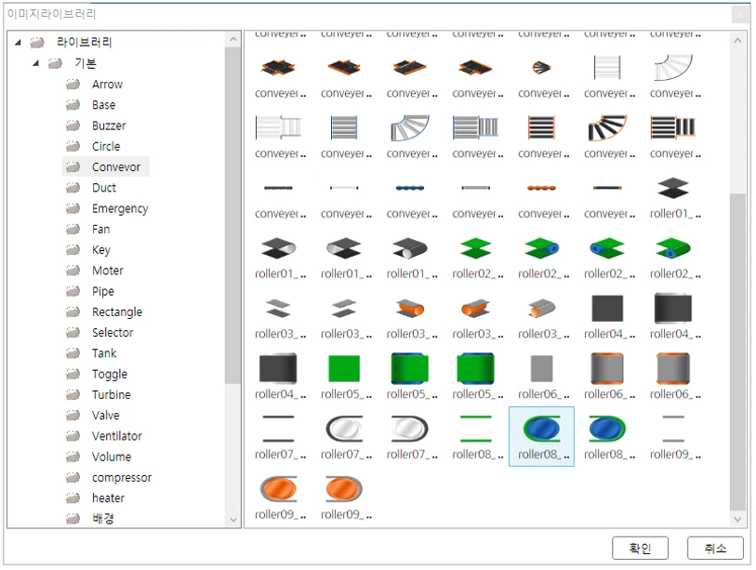
Task: Select the highlighted blue oval roller08 thumbnail
Action: (x=541, y=436)
